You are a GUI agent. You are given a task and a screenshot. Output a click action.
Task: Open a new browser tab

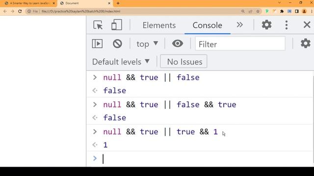coord(118,3)
